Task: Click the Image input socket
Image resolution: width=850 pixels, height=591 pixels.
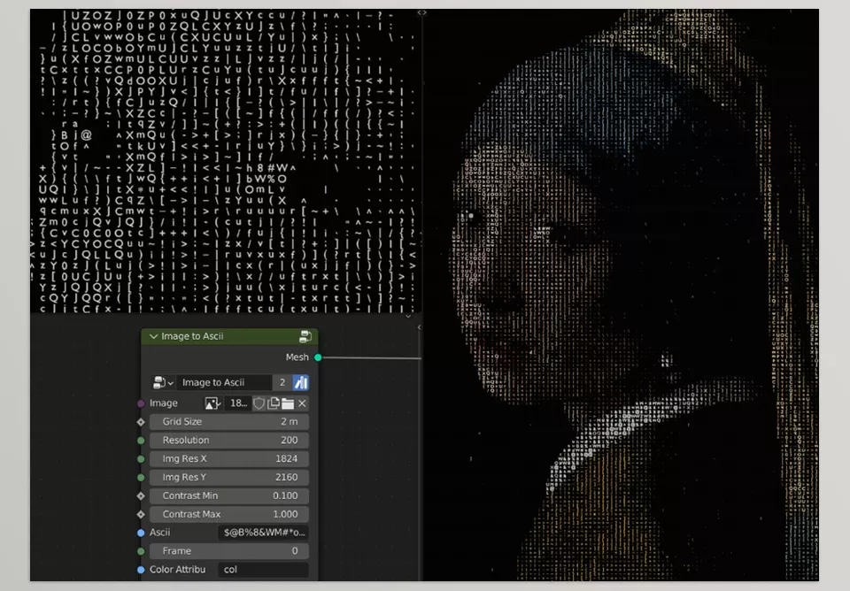Action: pyautogui.click(x=141, y=403)
